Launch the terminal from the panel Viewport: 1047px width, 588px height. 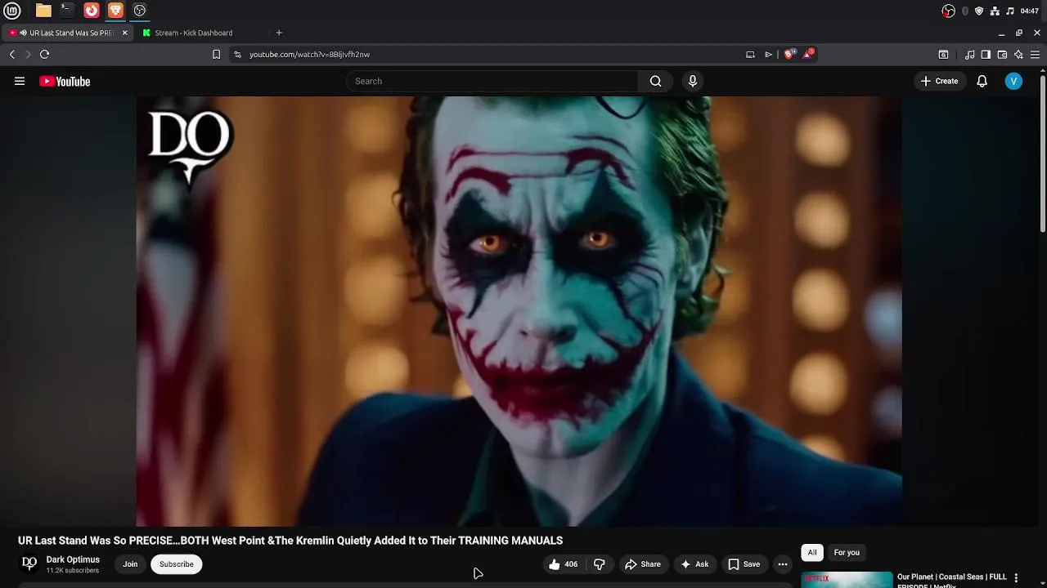pos(67,11)
